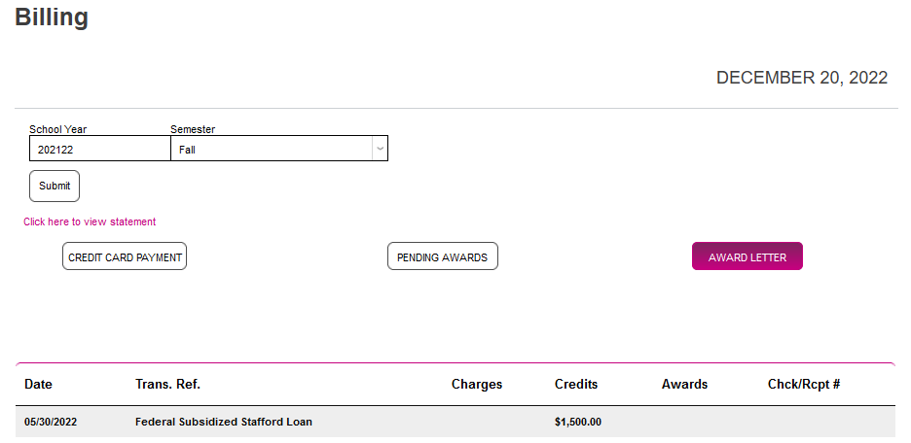Select the Trans. Ref. column header

pos(167,384)
